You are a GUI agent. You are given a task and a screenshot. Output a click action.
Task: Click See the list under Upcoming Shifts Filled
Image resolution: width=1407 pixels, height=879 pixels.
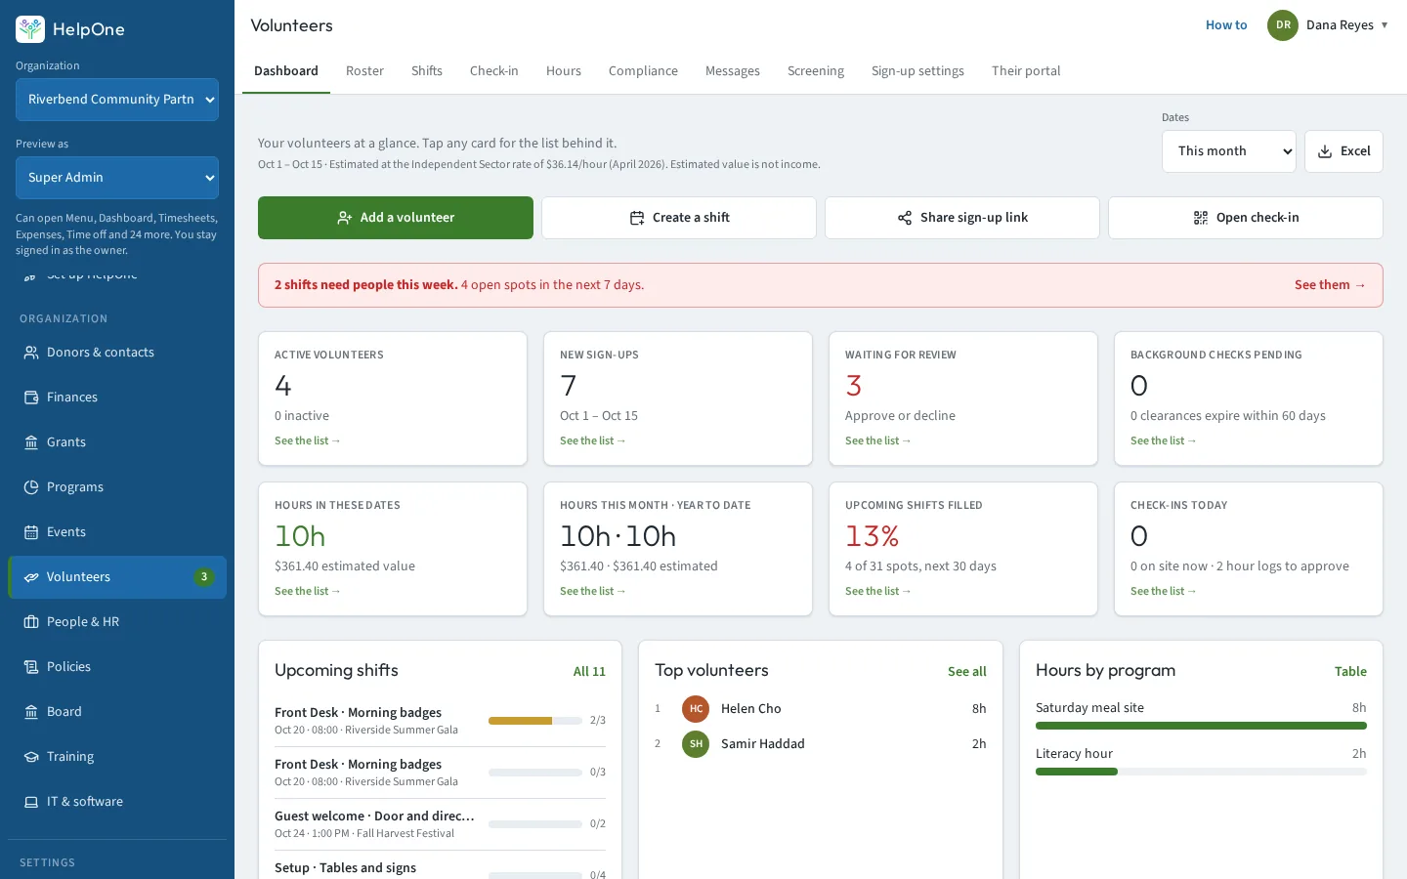click(878, 592)
